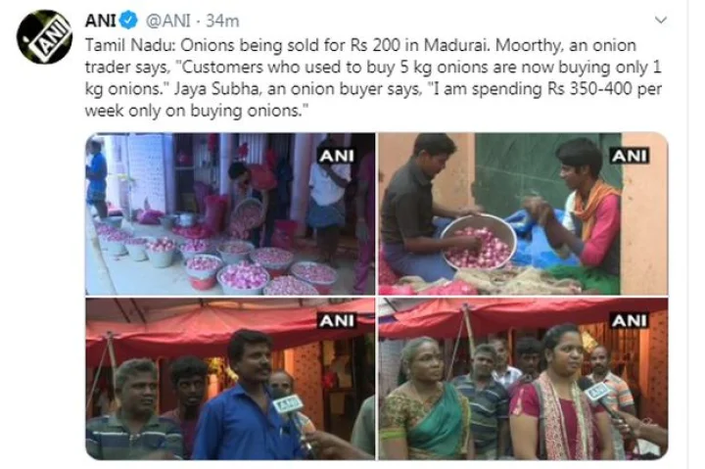Open the photo of the trader in a blue shirt
The width and height of the screenshot is (705, 469).
[230, 379]
